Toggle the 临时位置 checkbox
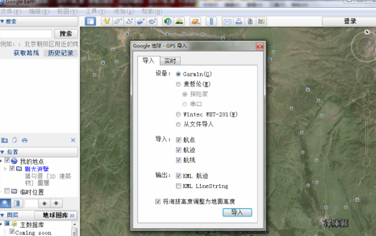Viewport: 376px width, 236px height. (7, 191)
